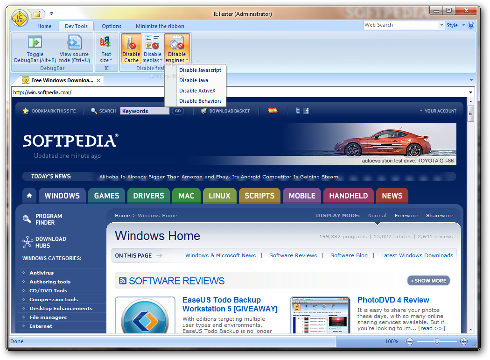
Task: Open the DRIVERS category tab
Action: point(148,196)
